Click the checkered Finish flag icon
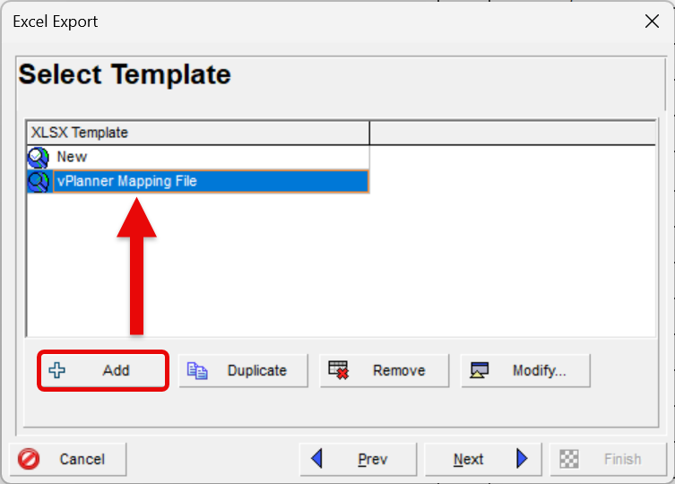Viewport: 675px width, 484px height. (x=568, y=459)
